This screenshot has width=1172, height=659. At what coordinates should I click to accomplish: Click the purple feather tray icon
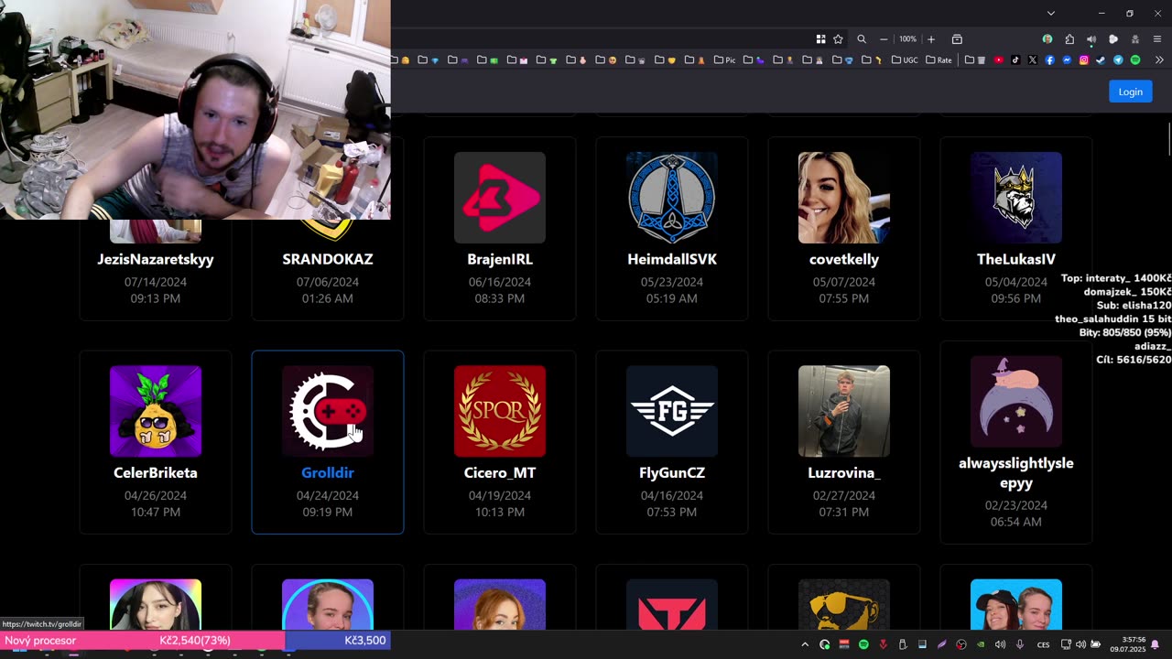[x=941, y=644]
